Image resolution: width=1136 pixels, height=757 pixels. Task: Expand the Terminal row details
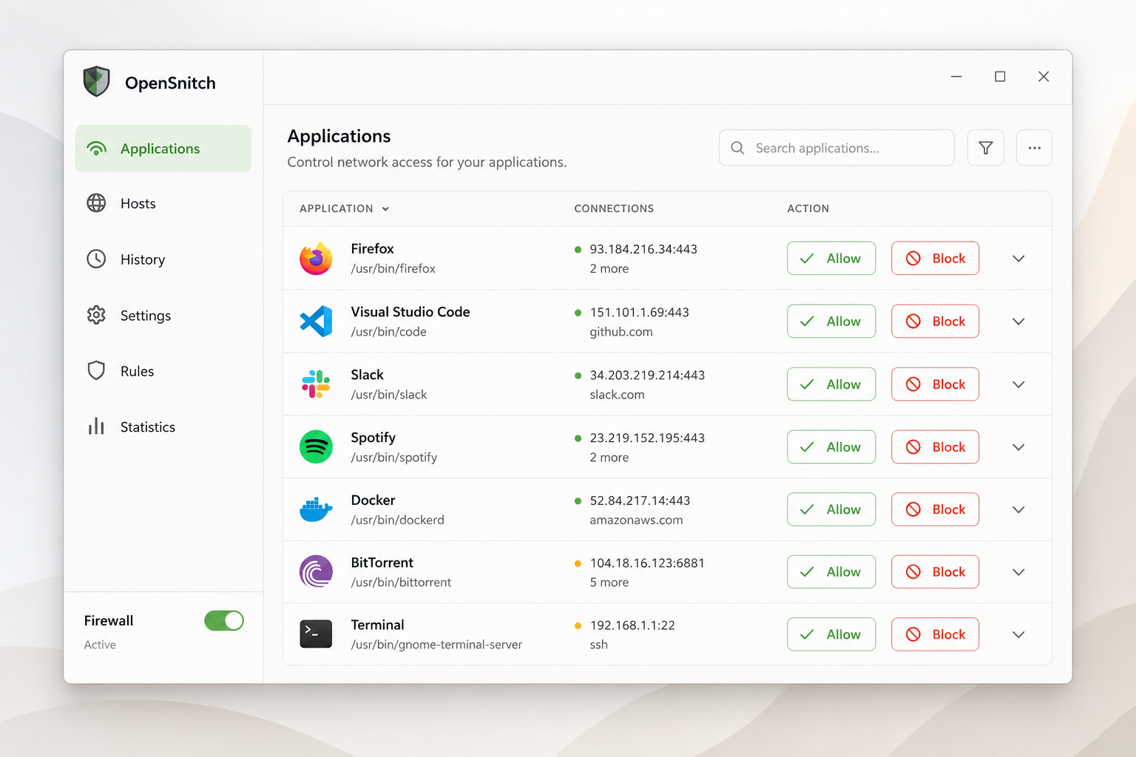tap(1018, 634)
